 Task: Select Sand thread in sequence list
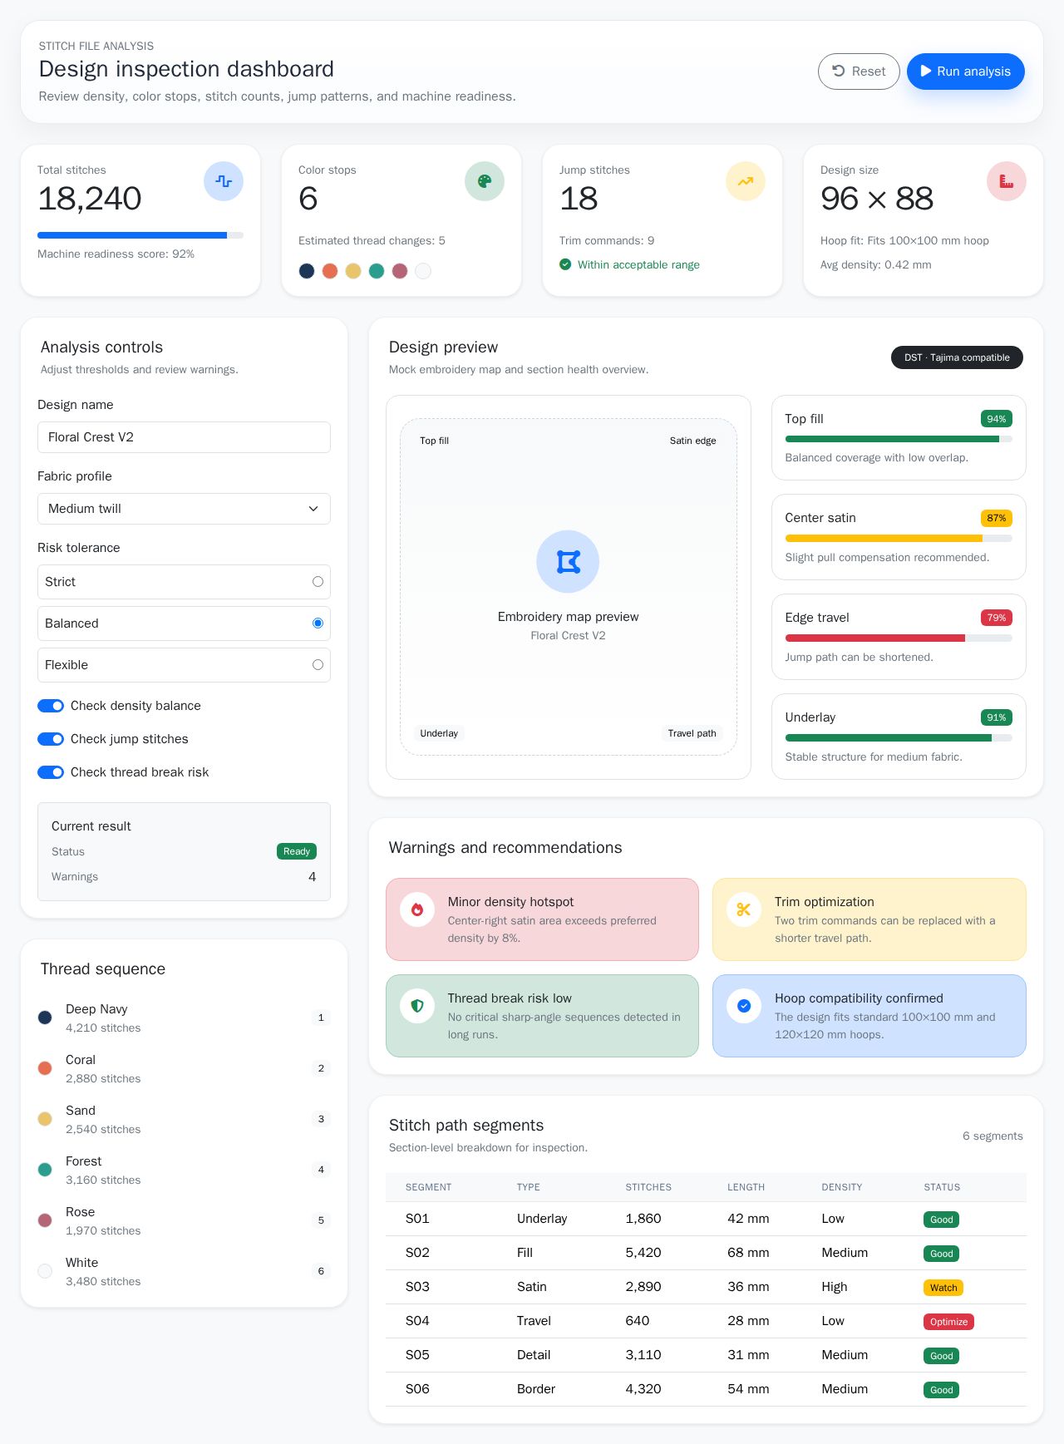click(x=184, y=1119)
